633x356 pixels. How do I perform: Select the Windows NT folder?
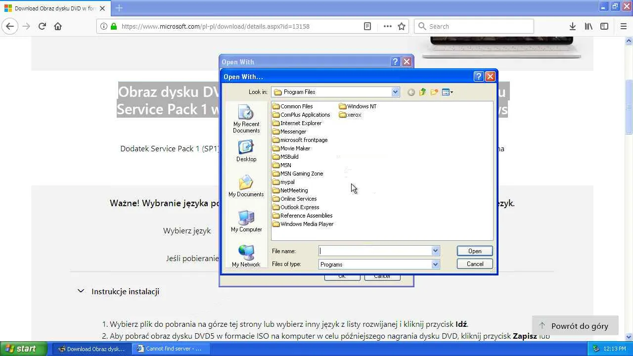click(358, 106)
